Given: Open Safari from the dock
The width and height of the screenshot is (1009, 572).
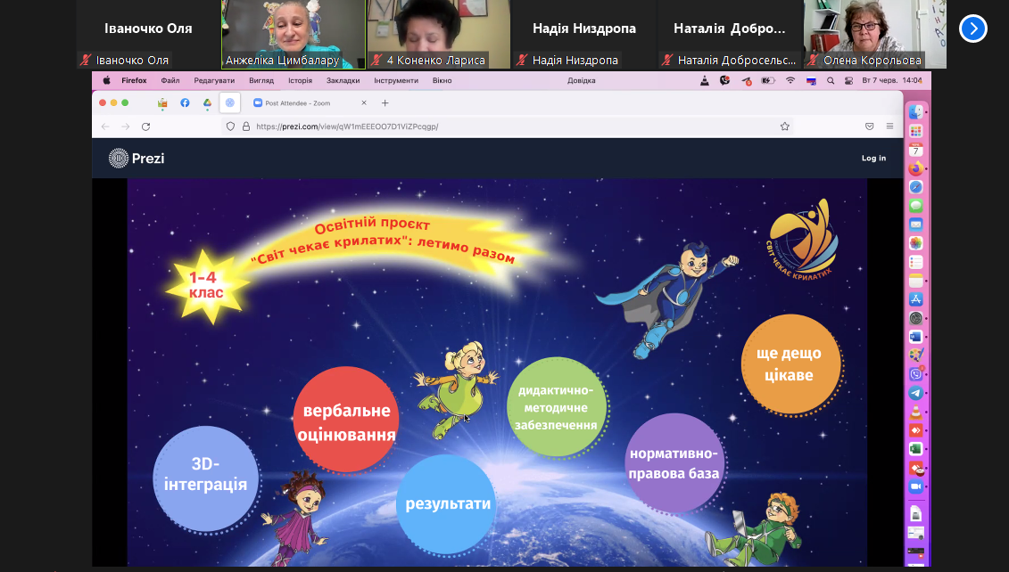Looking at the screenshot, I should pyautogui.click(x=915, y=187).
